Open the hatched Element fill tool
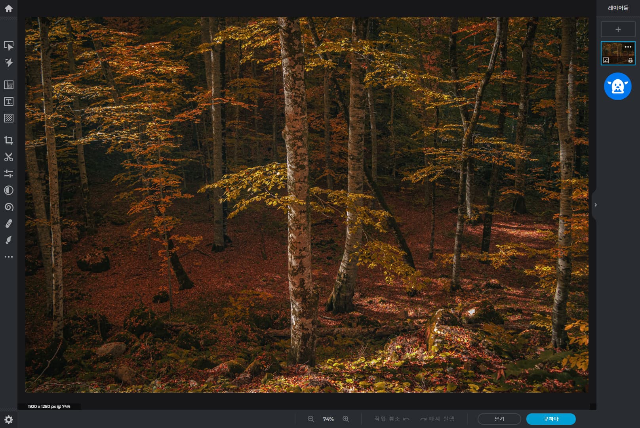The width and height of the screenshot is (640, 428). (9, 118)
